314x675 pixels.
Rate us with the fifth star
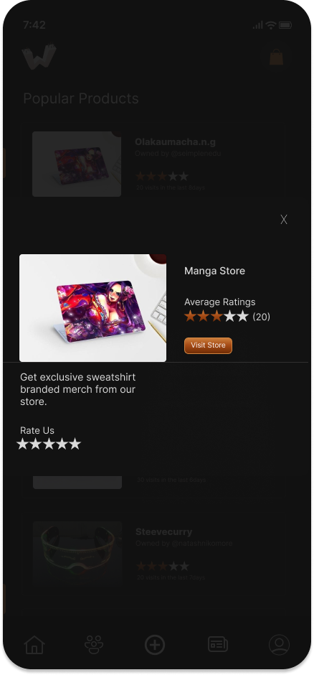pyautogui.click(x=75, y=444)
